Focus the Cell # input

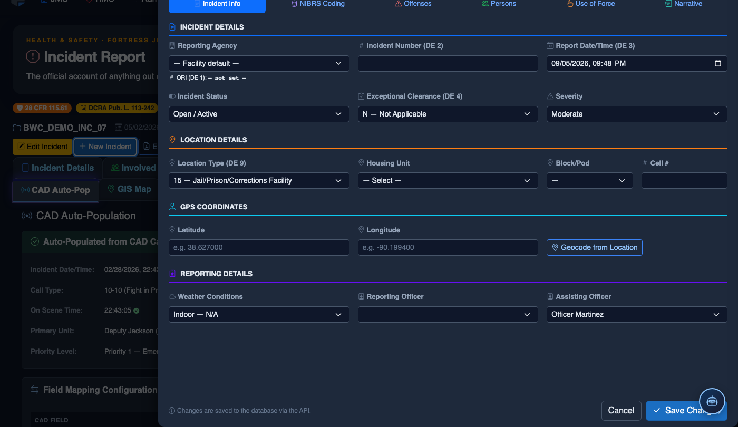(684, 180)
